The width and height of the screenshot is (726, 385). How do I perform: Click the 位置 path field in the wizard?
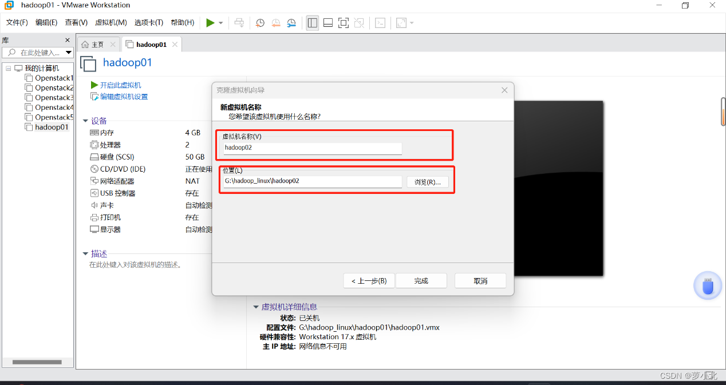pyautogui.click(x=313, y=181)
